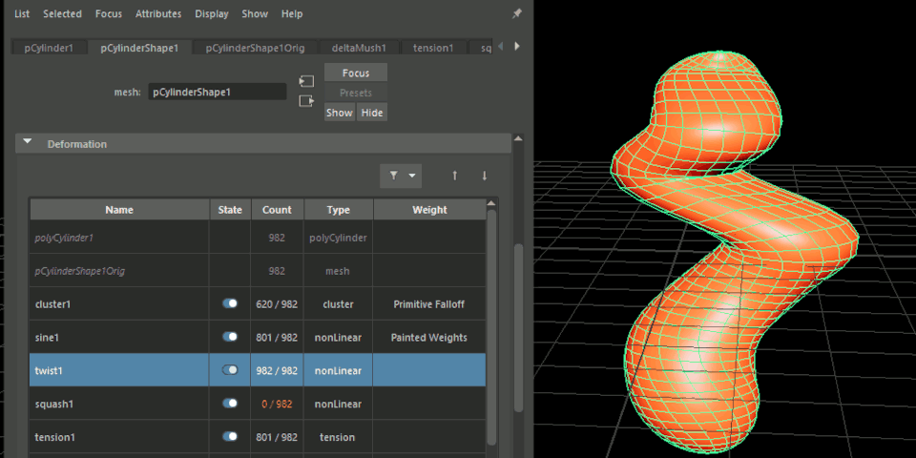916x458 pixels.
Task: Click the pin icon in the Attribute Editor
Action: (x=517, y=14)
